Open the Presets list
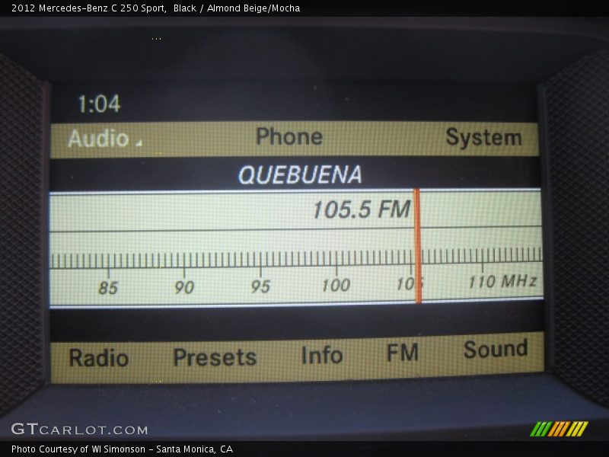The image size is (609, 457). pos(215,356)
